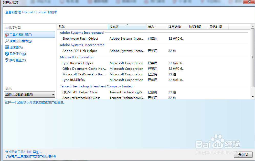
Task: Open 搜索提供程序(S) category
Action: 20,41
